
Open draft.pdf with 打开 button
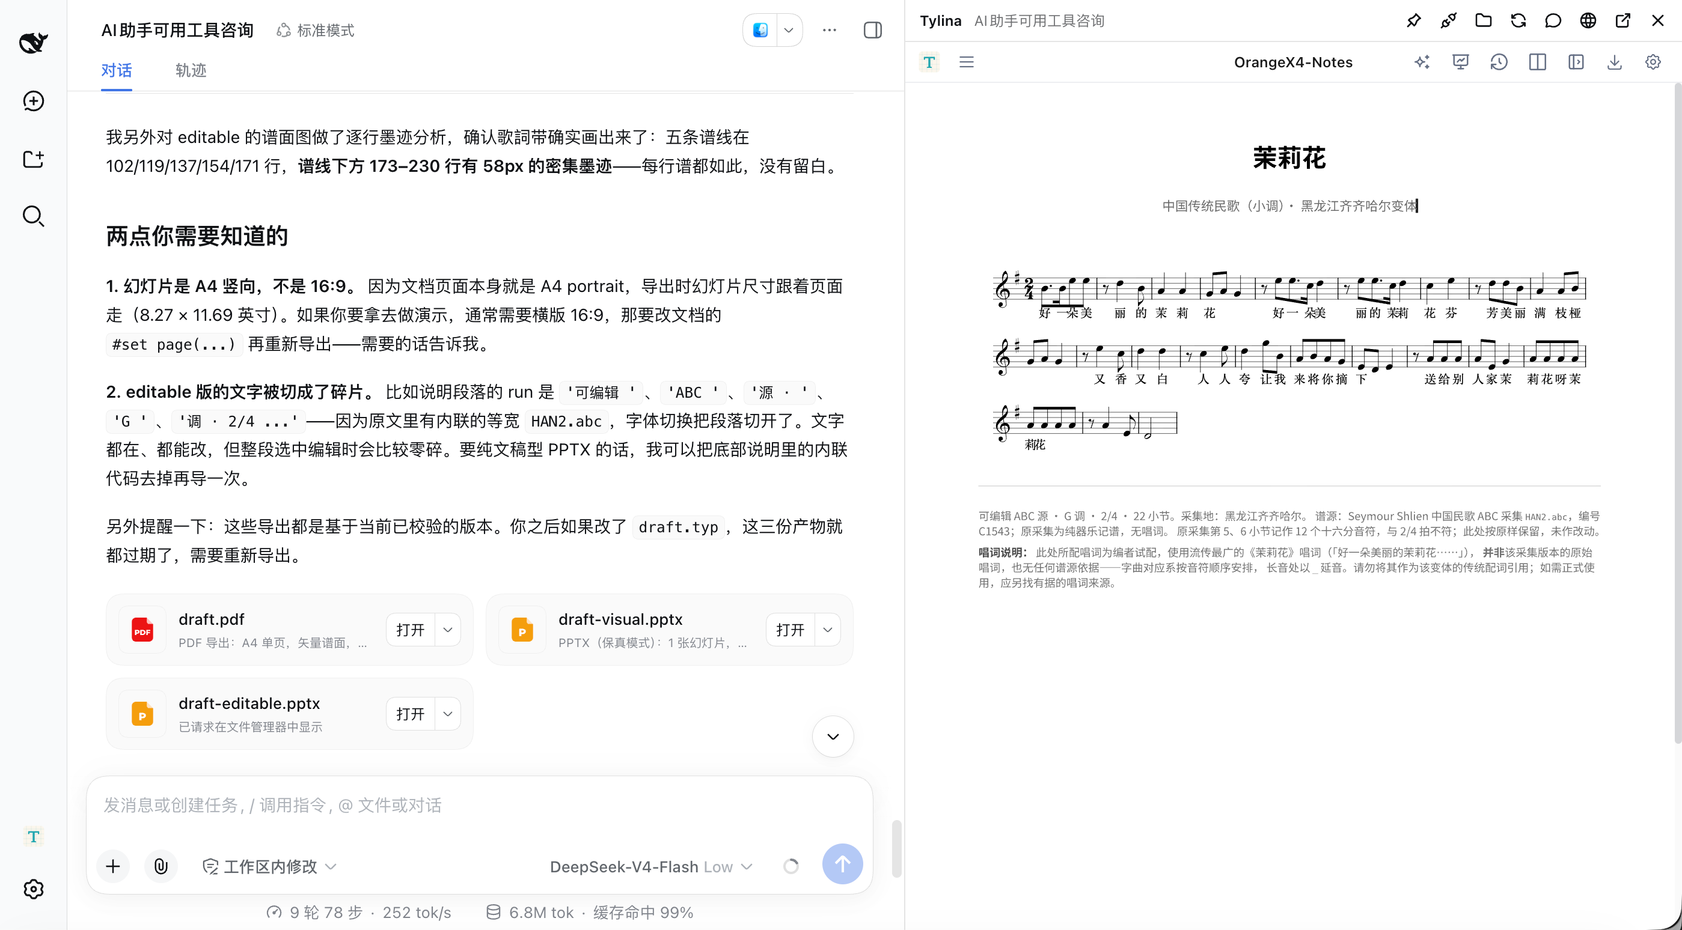click(x=410, y=629)
